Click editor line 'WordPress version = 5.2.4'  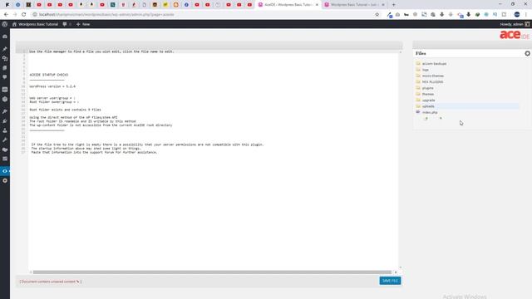pyautogui.click(x=52, y=86)
